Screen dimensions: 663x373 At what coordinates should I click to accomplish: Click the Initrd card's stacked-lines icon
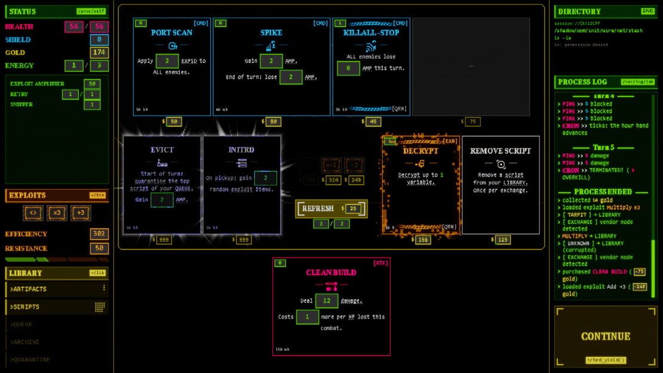pyautogui.click(x=241, y=163)
